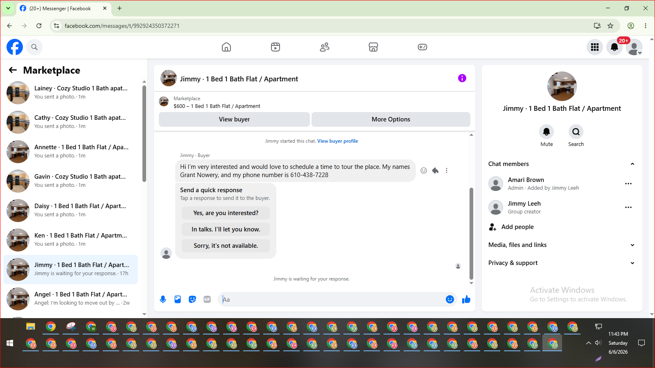Open options for member Amari Brown
Screen dimensions: 655x368
628,184
